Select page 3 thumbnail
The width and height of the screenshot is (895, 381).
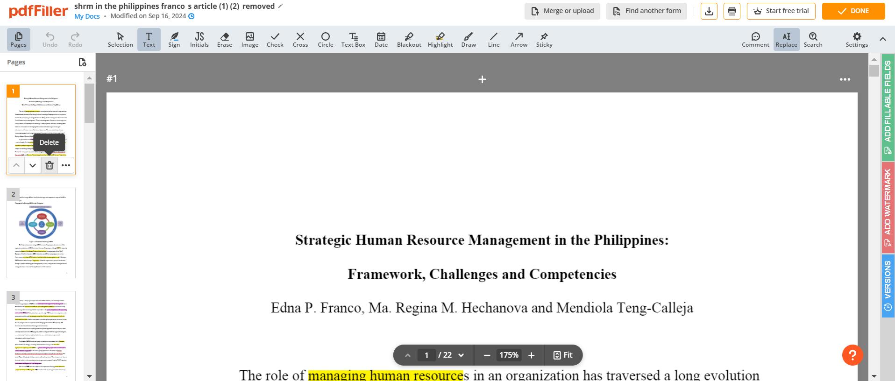tap(41, 335)
